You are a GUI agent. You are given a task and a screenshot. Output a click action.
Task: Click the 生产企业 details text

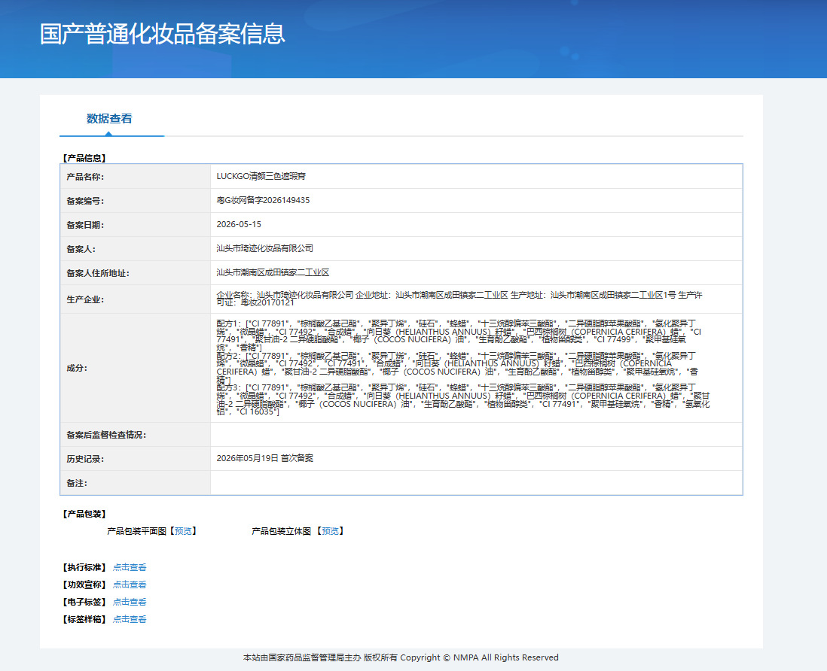(x=459, y=299)
